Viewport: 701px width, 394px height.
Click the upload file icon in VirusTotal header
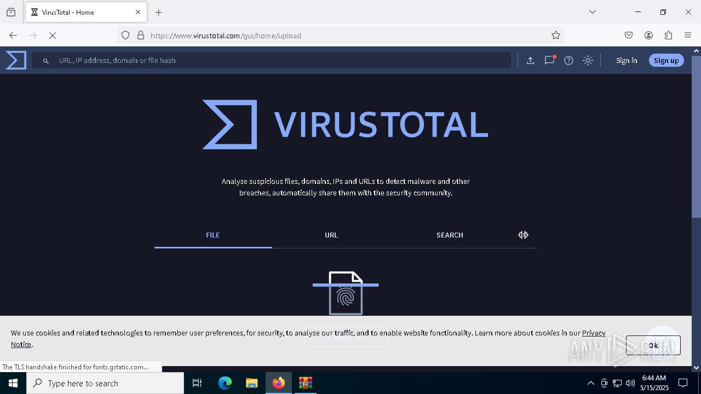click(530, 61)
